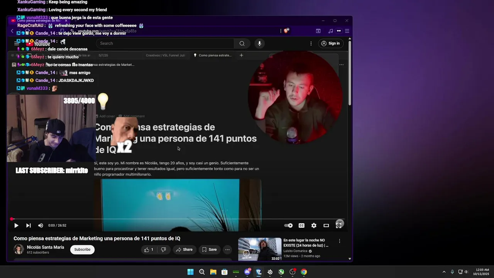The image size is (494, 278).
Task: Open Google Chrome from the taskbar
Action: [x=304, y=272]
